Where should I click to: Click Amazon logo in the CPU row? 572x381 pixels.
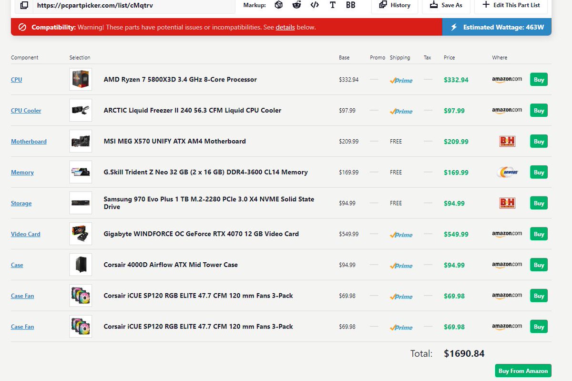click(507, 80)
